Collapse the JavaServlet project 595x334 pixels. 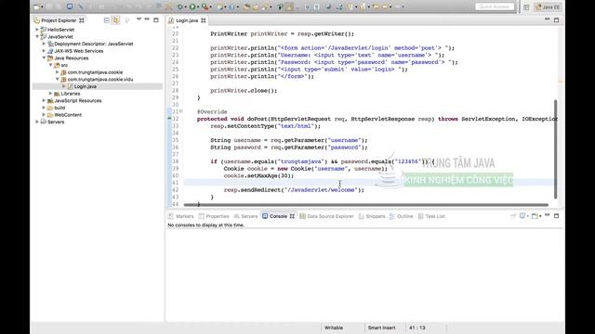click(37, 37)
